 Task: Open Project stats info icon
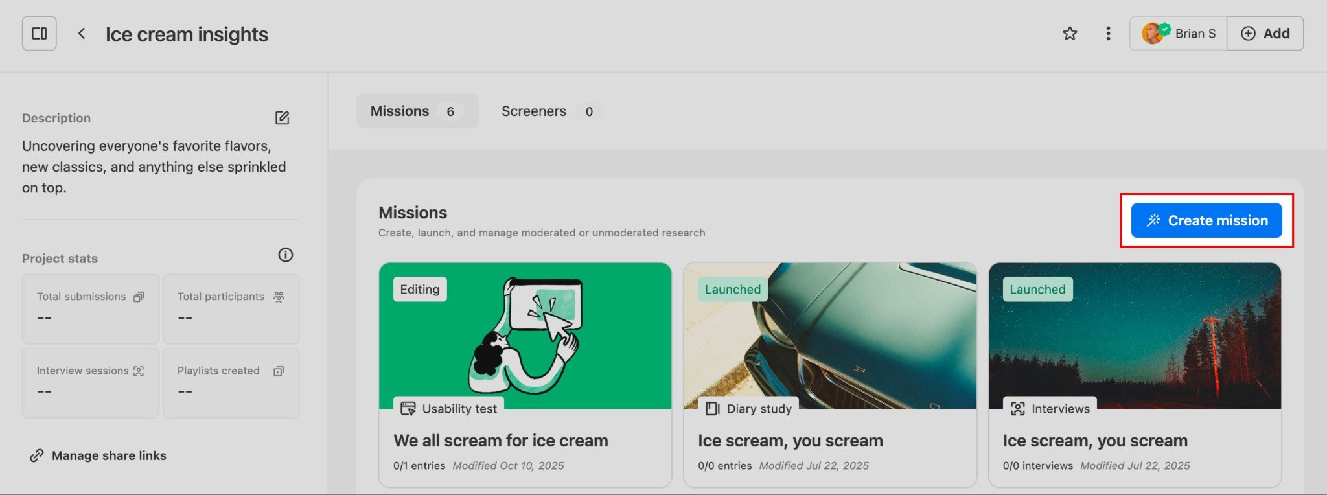click(x=285, y=255)
